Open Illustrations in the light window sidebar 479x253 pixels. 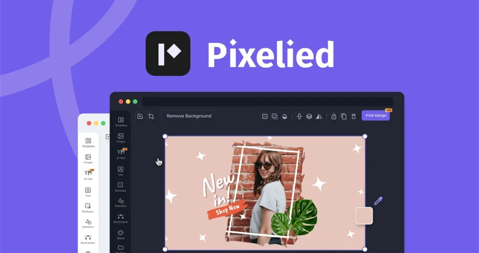coord(88,239)
